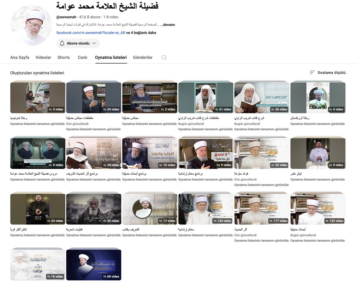Open the Sıralama ölçütü sort icon
357x283 pixels.
click(312, 72)
